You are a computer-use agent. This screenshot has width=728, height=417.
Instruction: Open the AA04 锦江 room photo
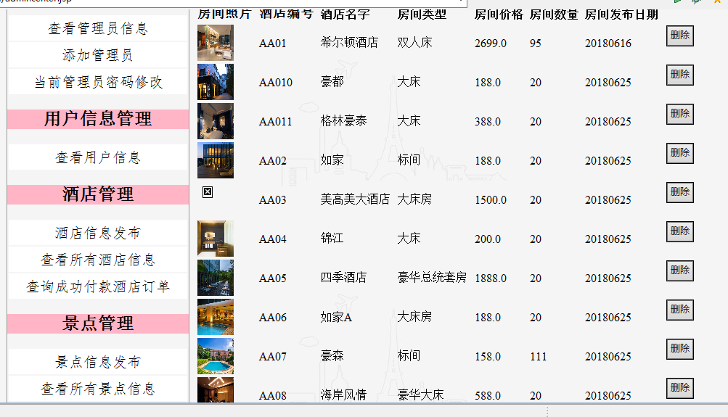(216, 239)
